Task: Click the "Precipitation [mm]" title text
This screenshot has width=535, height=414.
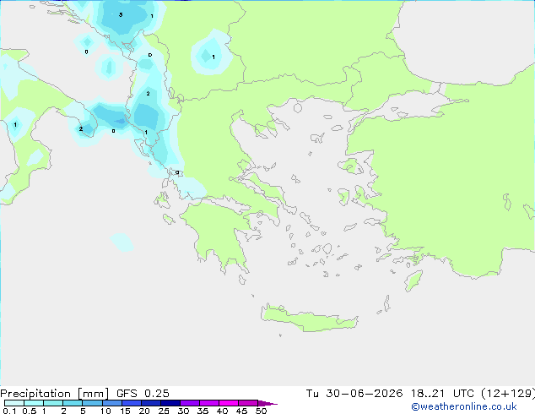Action: (55, 394)
